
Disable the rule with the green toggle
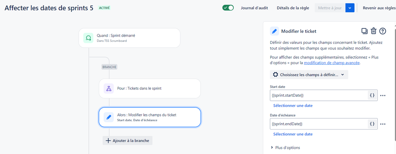coord(228,8)
